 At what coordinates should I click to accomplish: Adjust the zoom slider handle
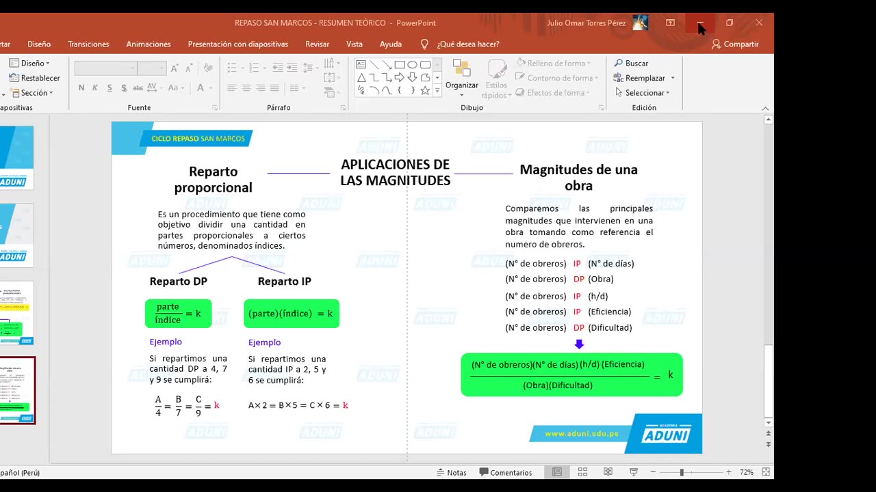pos(682,472)
